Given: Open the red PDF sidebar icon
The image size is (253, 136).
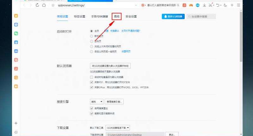Looking at the screenshot, I should point(16,69).
